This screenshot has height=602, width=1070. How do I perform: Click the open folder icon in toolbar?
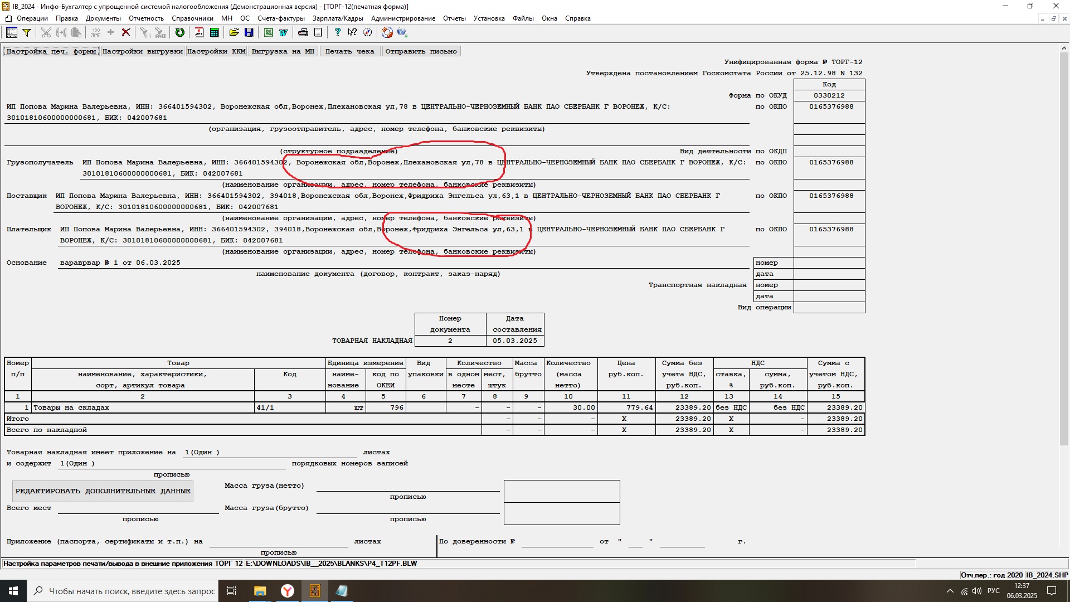point(234,33)
